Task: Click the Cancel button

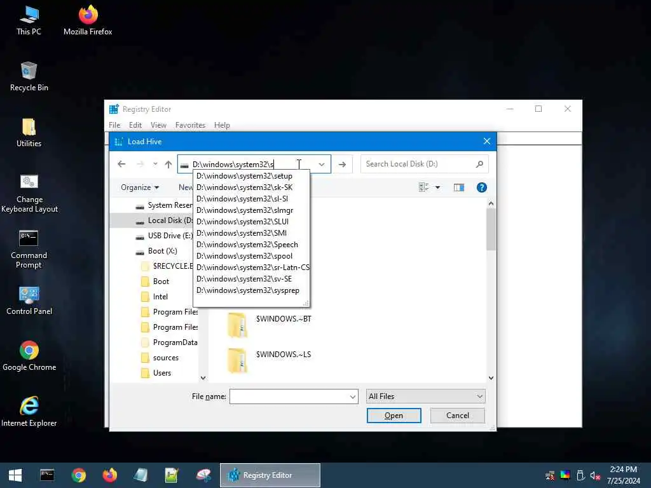Action: [458, 416]
